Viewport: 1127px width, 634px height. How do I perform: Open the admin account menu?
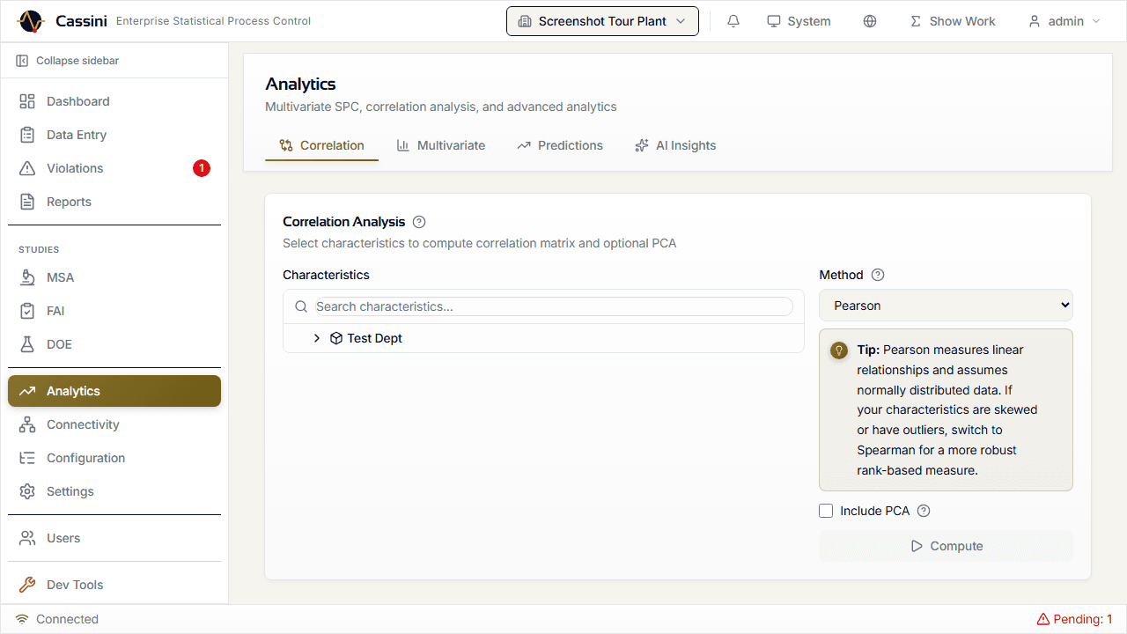coord(1064,20)
